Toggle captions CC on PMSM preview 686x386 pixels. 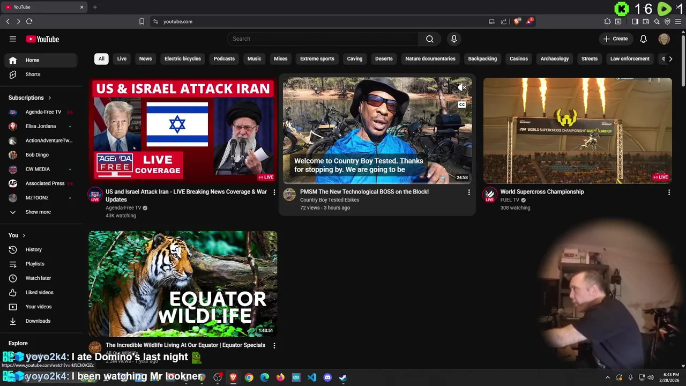tap(461, 105)
